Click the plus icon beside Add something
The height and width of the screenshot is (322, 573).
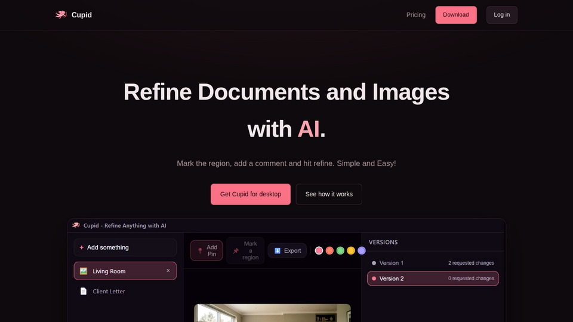82,247
